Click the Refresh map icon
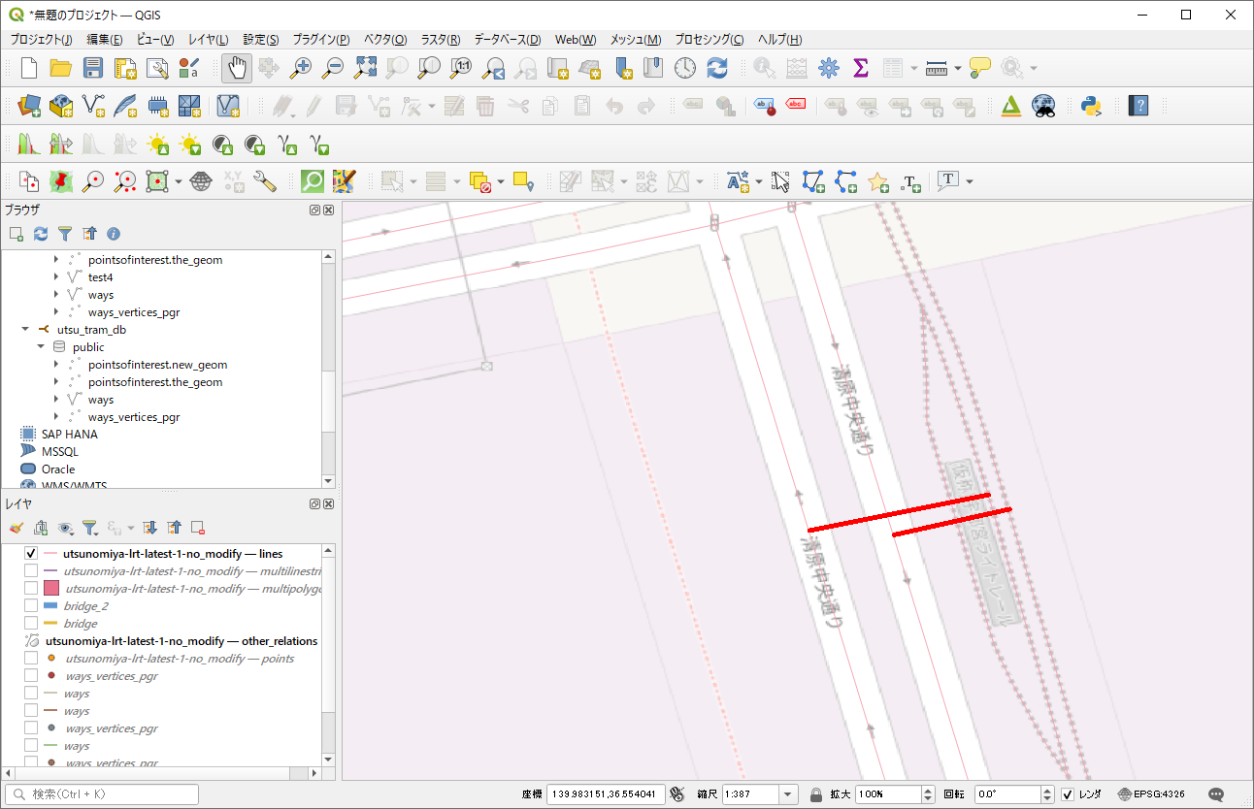 pos(717,68)
